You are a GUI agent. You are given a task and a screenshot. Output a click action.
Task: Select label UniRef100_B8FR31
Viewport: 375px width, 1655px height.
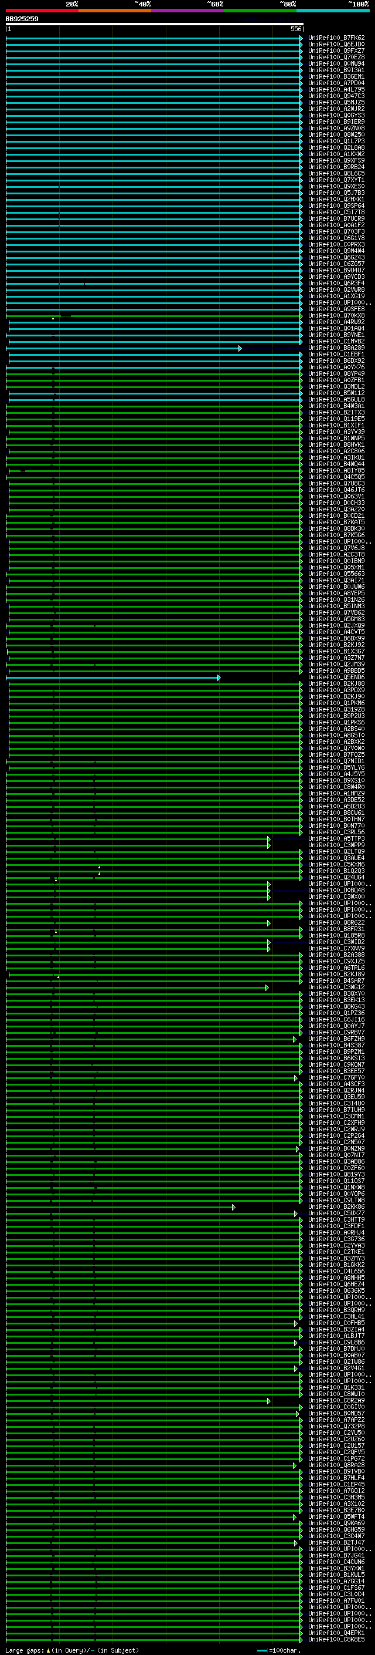pos(336,929)
